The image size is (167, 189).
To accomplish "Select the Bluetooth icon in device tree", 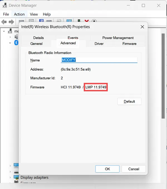I will [16, 42].
